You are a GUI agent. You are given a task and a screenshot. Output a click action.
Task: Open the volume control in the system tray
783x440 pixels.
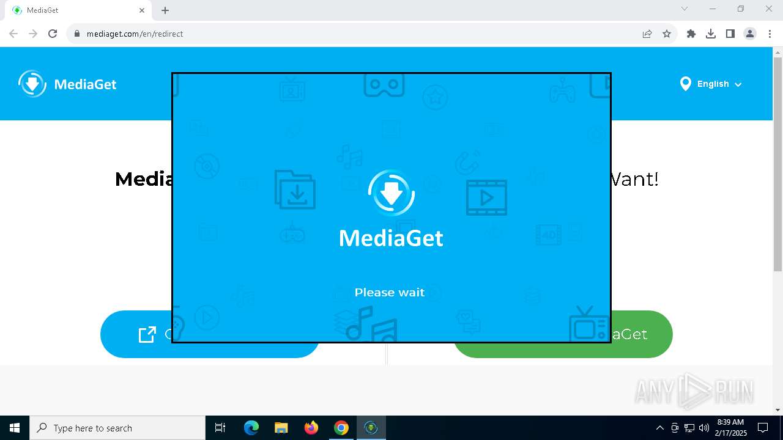(x=704, y=428)
